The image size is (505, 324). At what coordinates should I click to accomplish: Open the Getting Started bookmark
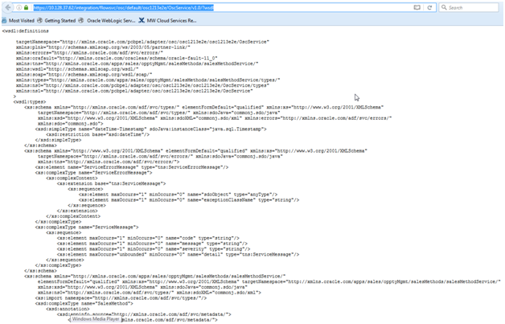coord(60,21)
